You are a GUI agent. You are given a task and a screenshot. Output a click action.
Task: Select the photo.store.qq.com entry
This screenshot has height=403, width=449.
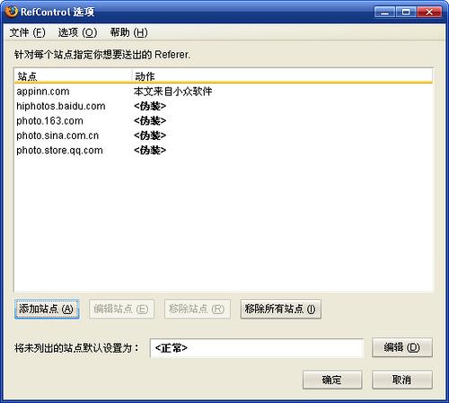[223, 150]
